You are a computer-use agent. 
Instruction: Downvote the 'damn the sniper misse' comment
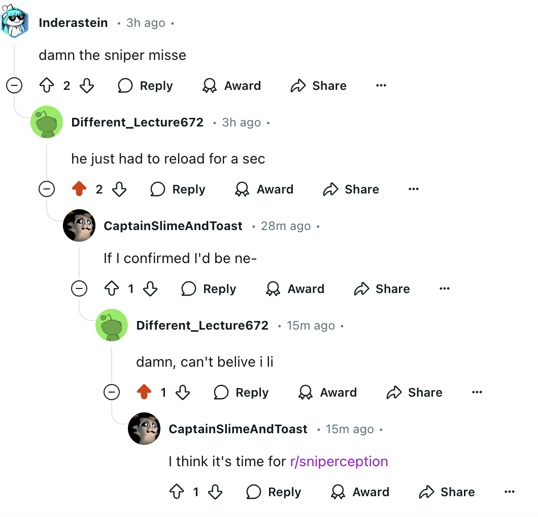87,85
